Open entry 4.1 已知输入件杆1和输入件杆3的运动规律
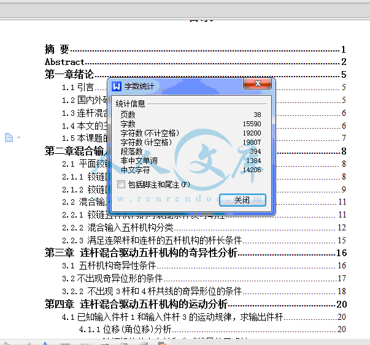 [204, 317]
